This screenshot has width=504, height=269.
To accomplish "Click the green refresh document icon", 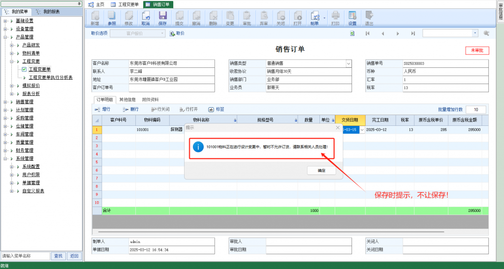I will click(x=352, y=33).
